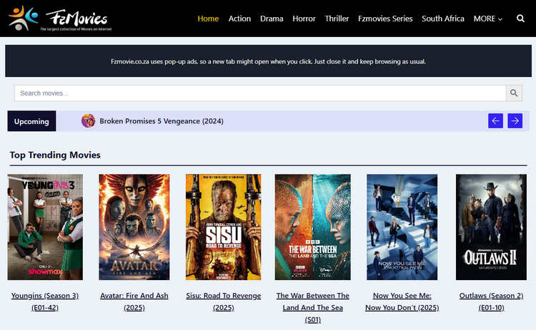Click the pop-up ads notice text
Viewport: 536px width, 330px height.
click(x=268, y=61)
